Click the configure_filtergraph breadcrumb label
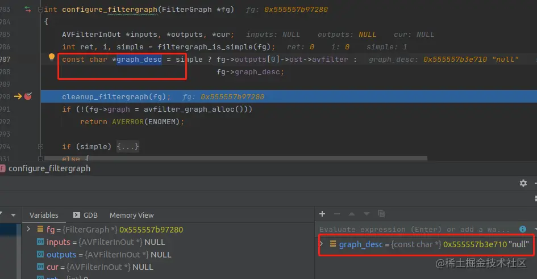Viewport: 537px width, 279px height. pyautogui.click(x=49, y=168)
